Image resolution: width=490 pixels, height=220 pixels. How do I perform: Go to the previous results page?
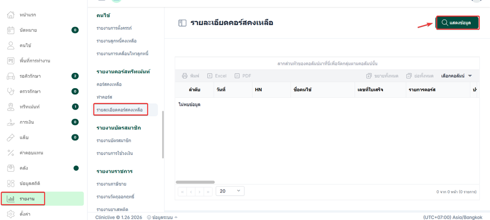tap(191, 191)
